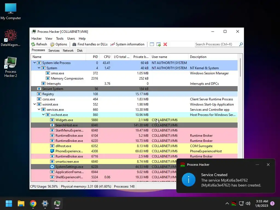280x210 pixels.
Task: Sort by the Name column header
Action: click(58, 57)
